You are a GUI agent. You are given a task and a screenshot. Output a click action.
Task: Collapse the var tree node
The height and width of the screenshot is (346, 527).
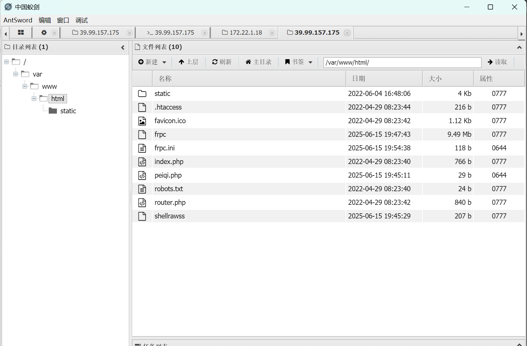16,74
